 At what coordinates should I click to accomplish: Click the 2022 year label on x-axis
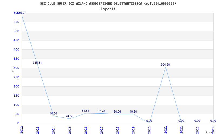[x=181, y=130]
